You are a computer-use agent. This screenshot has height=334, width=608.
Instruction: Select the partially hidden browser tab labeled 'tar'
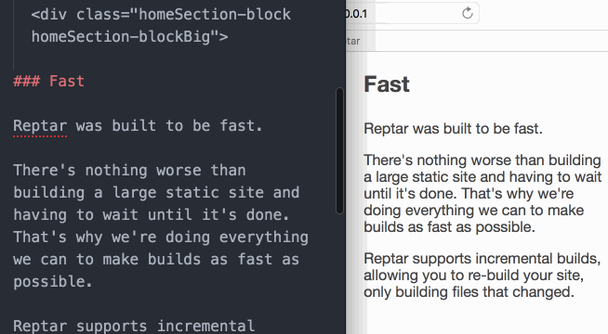point(353,41)
